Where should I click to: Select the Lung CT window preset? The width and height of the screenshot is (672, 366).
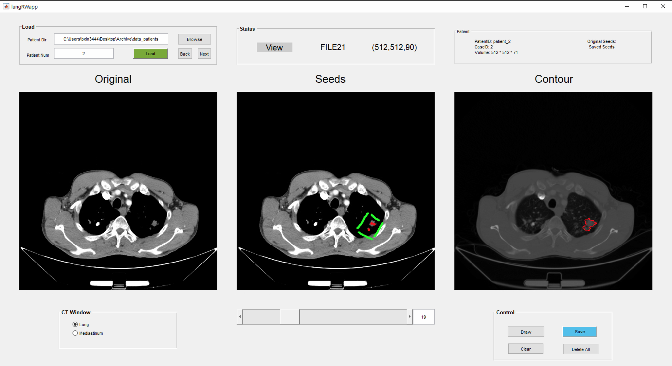coord(75,324)
